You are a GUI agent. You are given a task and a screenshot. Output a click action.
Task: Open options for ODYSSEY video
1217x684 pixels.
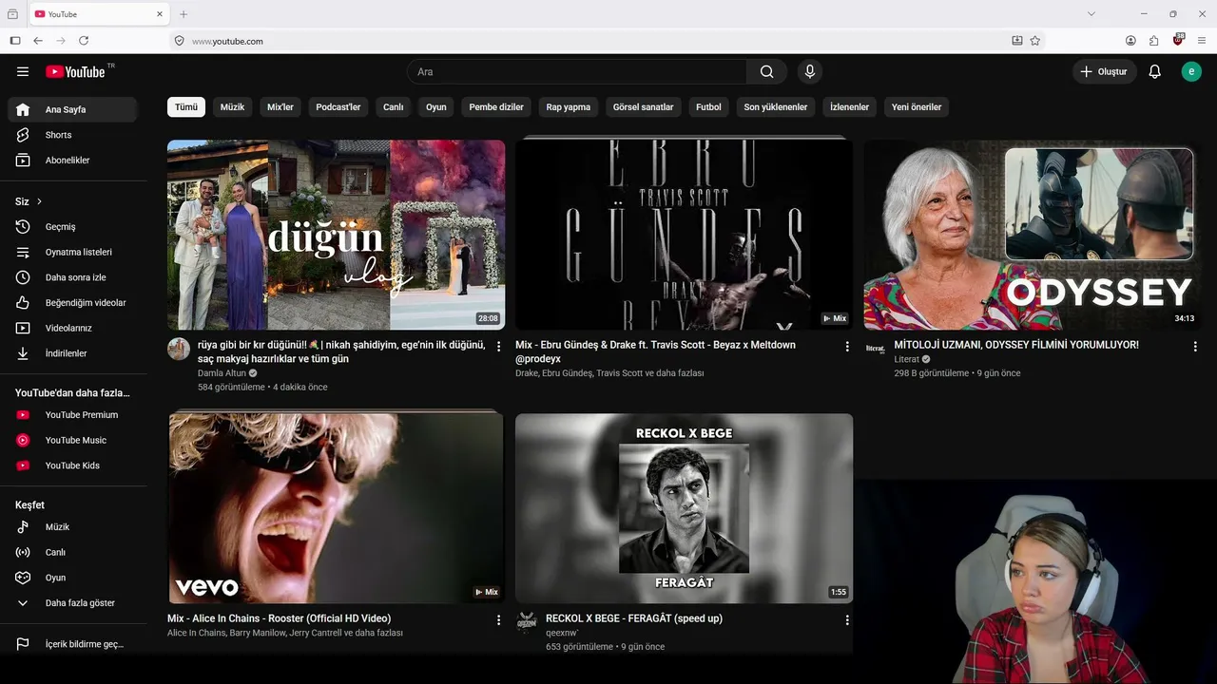[1195, 347]
